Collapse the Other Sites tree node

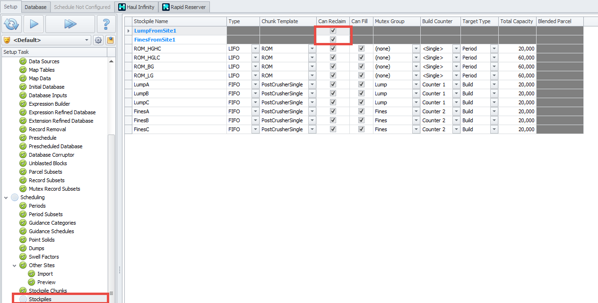pyautogui.click(x=15, y=265)
